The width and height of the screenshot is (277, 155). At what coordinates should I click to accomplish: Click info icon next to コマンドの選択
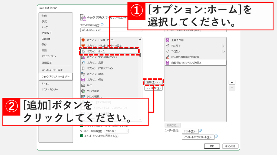(x=102, y=25)
